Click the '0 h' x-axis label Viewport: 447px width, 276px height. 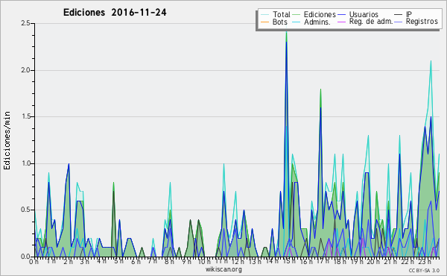(x=34, y=262)
